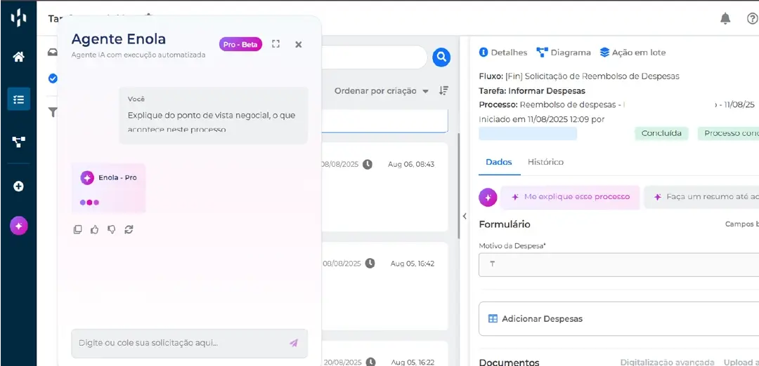This screenshot has width=759, height=366.
Task: Open the notifications bell
Action: (725, 18)
